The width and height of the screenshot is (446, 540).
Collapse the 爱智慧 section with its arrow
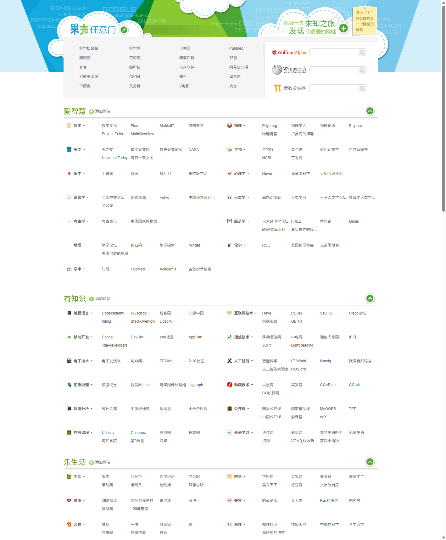(370, 111)
